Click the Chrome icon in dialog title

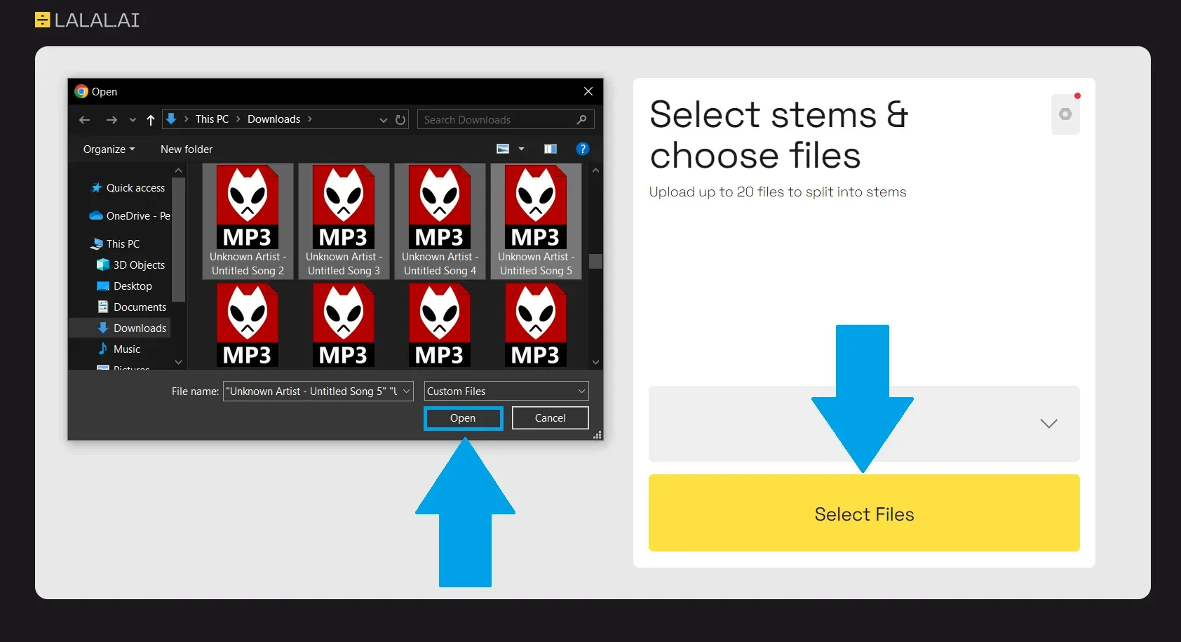click(x=81, y=91)
